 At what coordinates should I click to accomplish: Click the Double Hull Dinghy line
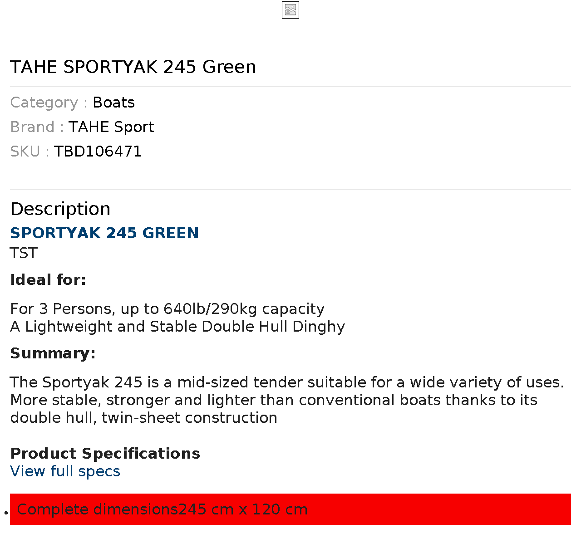(177, 327)
